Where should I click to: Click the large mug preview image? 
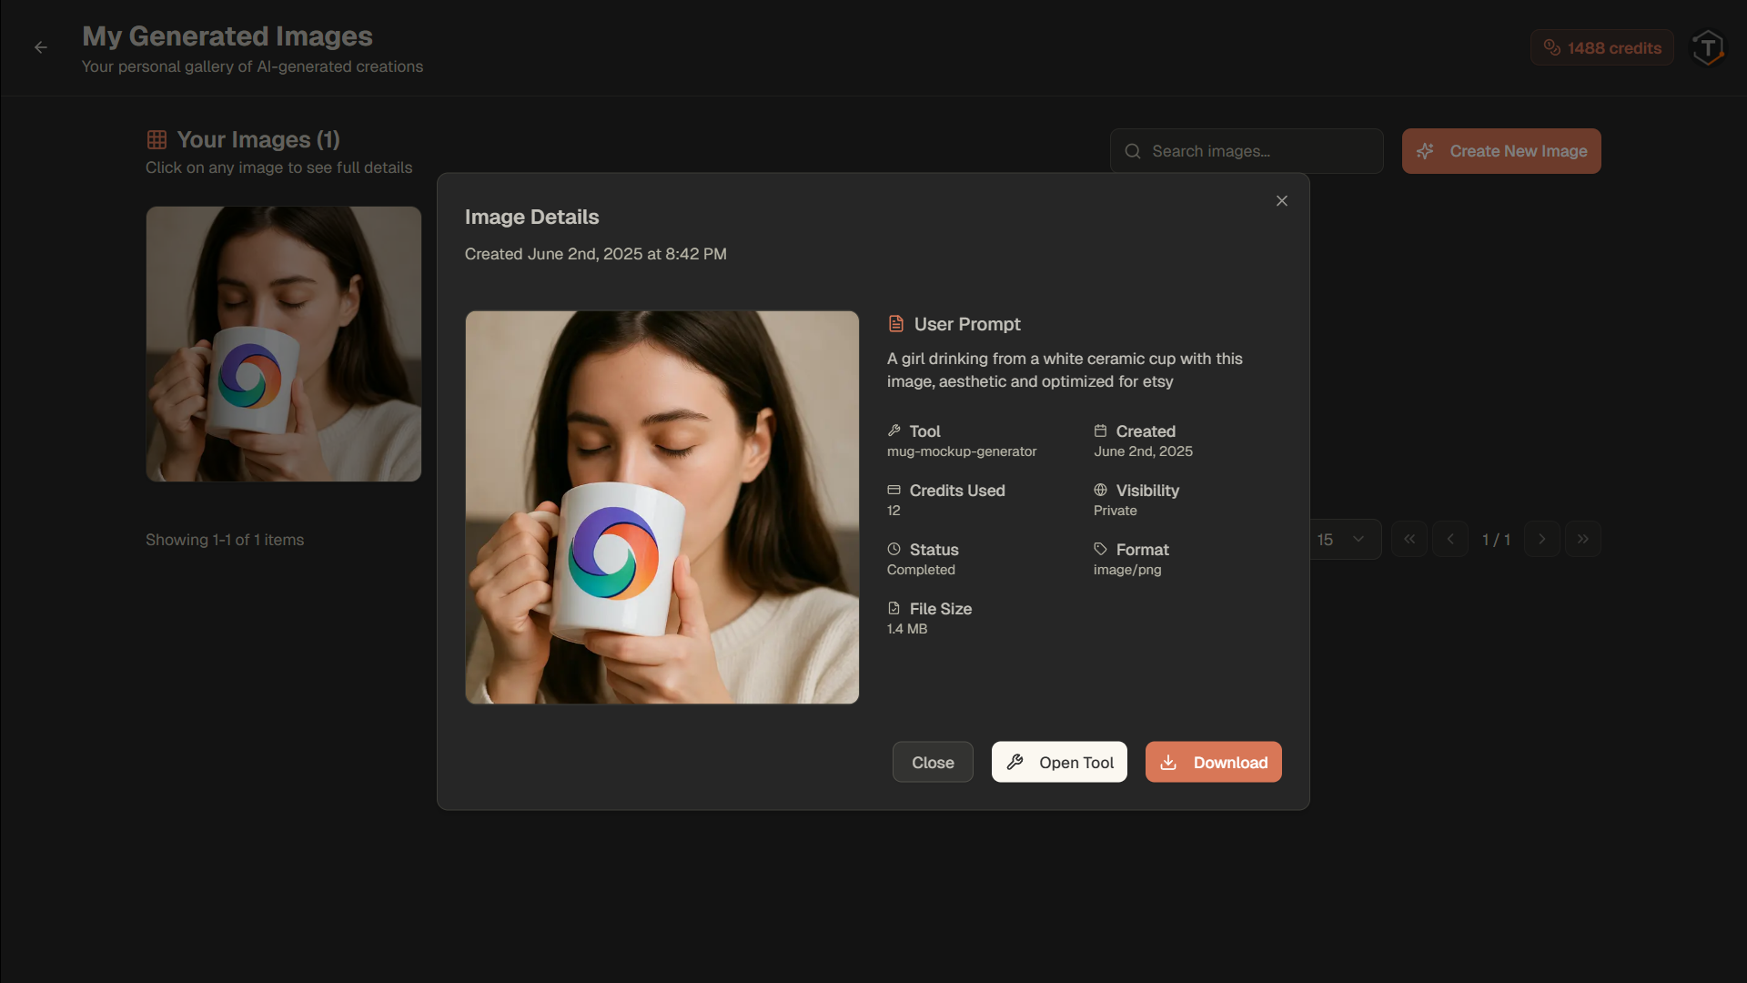click(x=662, y=507)
